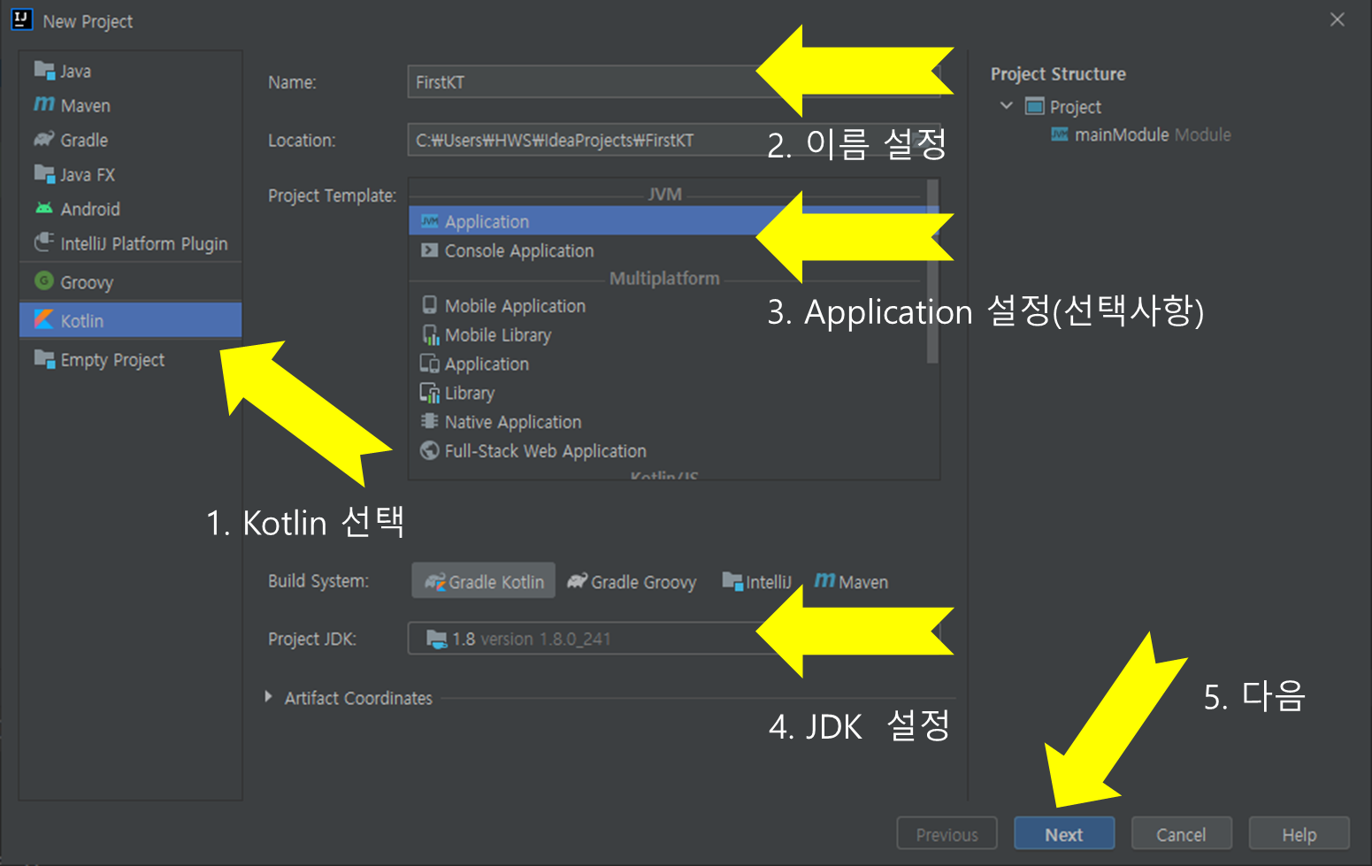
Task: Set build system to Gradle Kotlin
Action: tap(484, 581)
